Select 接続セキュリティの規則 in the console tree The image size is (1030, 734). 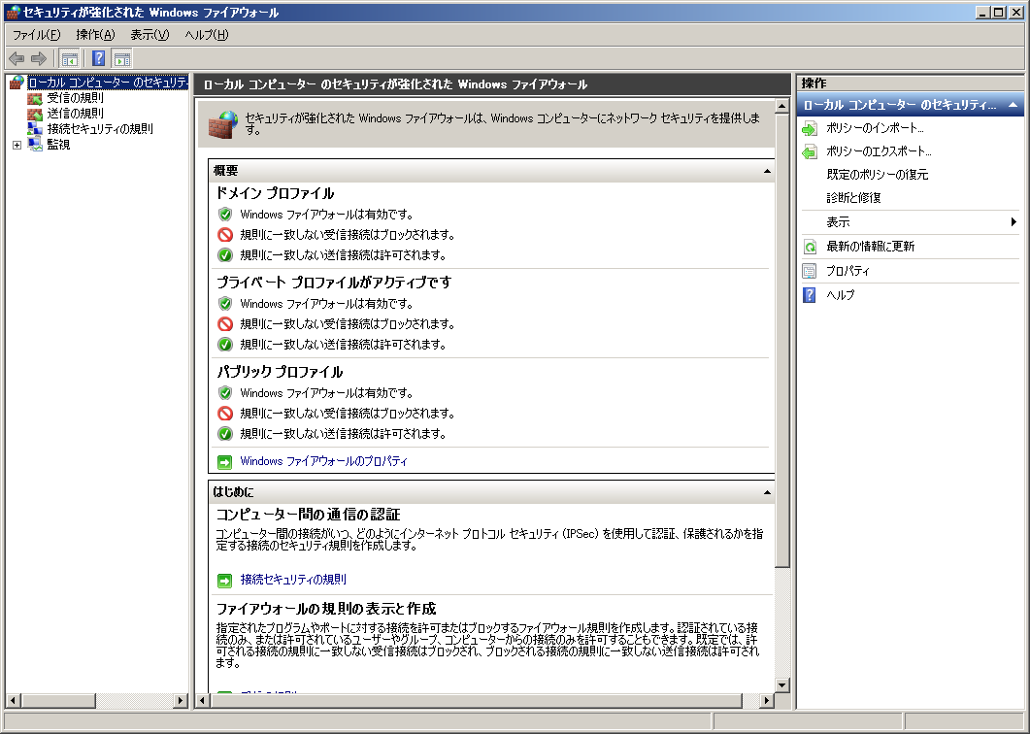coord(100,129)
